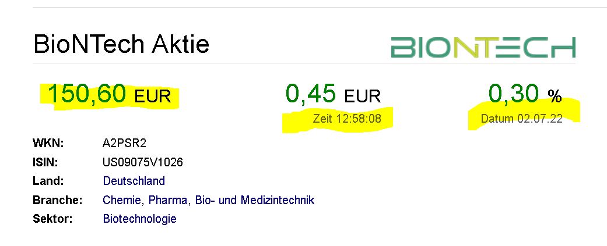Screen dimensions: 607x246
Task: Open the Bio- und Medizintechnik link
Action: pyautogui.click(x=255, y=200)
